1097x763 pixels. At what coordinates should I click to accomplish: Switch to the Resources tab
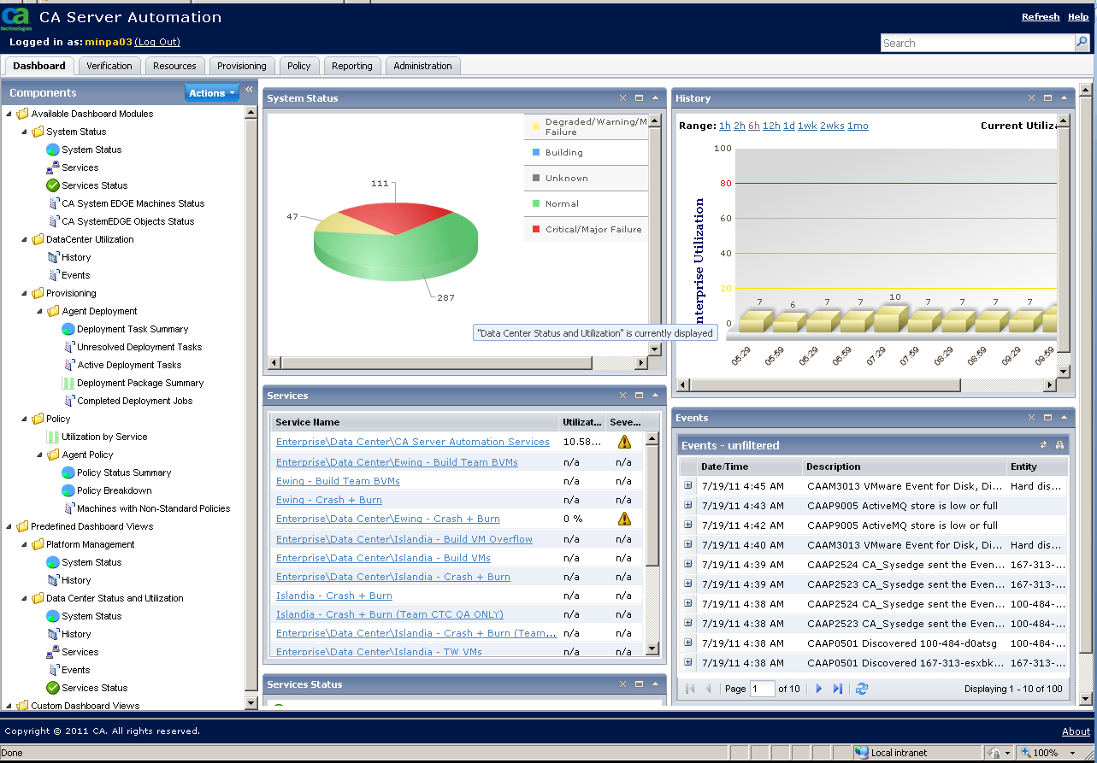(175, 66)
